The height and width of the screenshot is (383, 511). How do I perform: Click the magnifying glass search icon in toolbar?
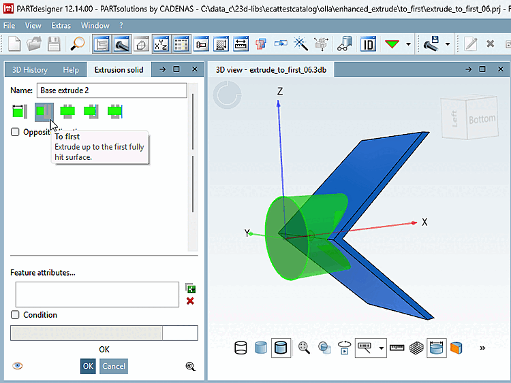point(78,44)
